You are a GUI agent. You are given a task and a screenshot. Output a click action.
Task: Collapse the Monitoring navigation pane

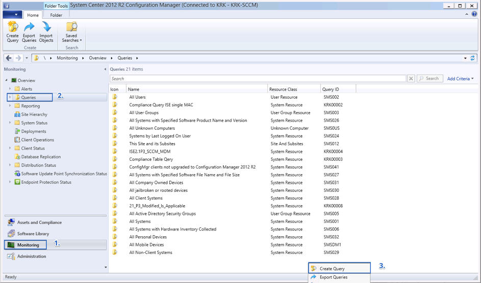click(105, 69)
